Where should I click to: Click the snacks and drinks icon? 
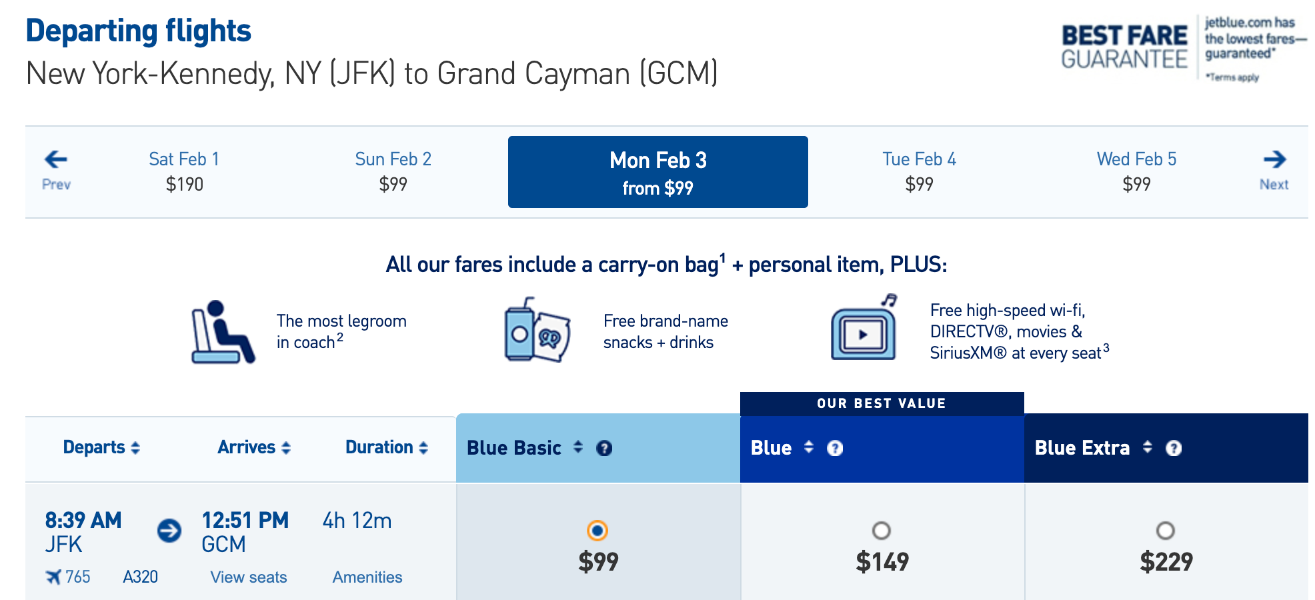click(537, 331)
